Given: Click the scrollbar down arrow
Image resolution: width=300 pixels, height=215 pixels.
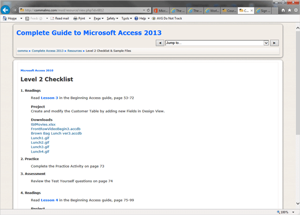Looking at the screenshot, I should [x=298, y=203].
